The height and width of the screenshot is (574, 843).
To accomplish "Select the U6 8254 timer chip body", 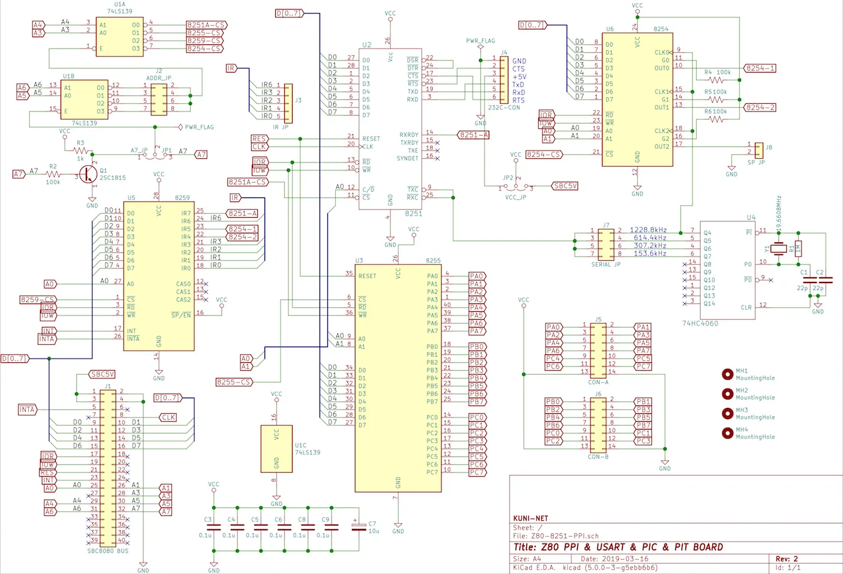I will (637, 100).
